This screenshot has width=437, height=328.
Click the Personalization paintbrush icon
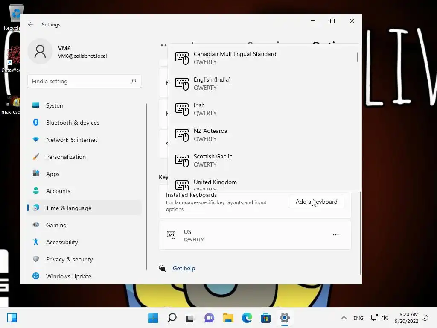(36, 156)
